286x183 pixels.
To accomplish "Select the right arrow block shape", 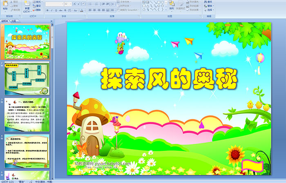I will click(x=159, y=6).
